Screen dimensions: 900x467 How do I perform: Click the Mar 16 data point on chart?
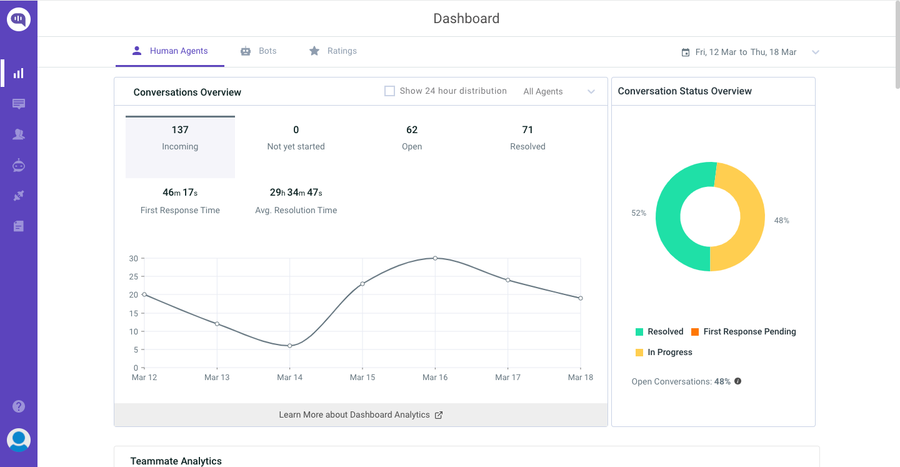(435, 258)
